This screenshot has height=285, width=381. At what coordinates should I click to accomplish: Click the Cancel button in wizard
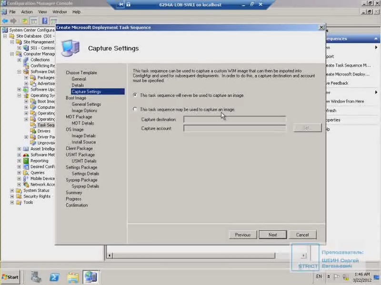click(302, 235)
